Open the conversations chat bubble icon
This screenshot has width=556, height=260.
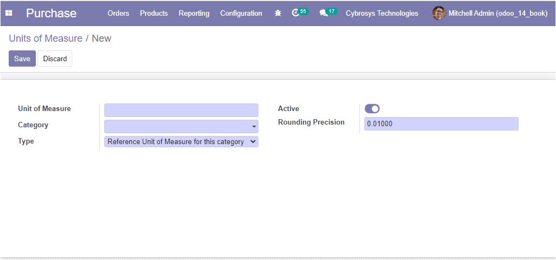[324, 14]
